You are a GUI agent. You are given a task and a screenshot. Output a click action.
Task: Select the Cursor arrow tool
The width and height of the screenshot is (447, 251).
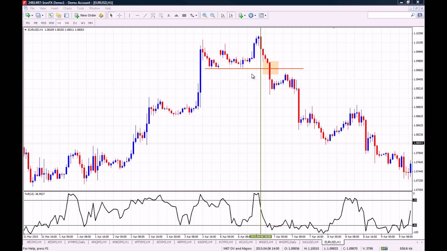[111, 15]
